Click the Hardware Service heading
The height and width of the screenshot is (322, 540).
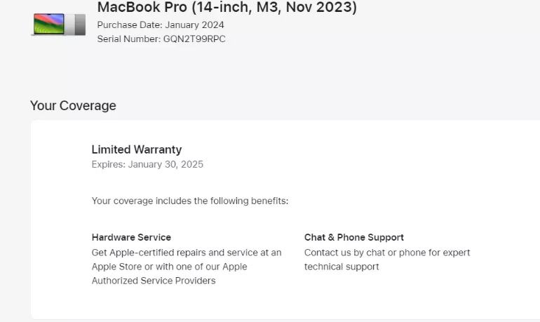click(x=131, y=237)
